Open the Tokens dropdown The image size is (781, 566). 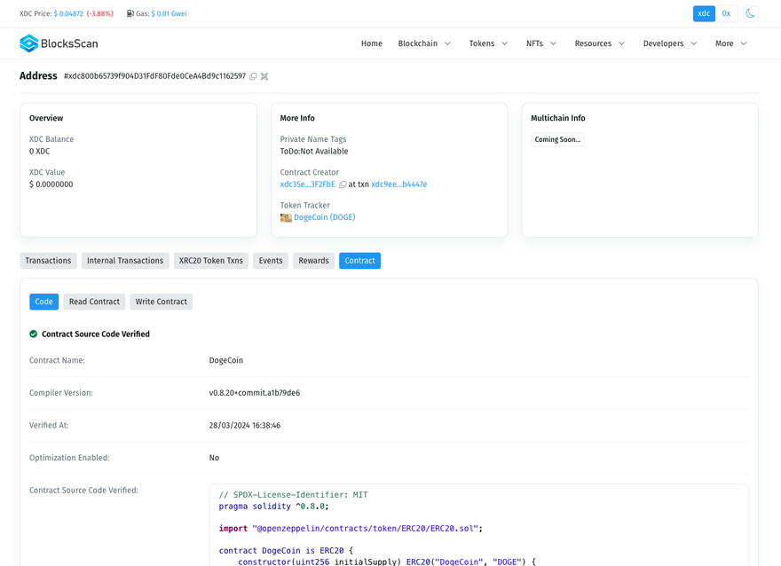(488, 43)
